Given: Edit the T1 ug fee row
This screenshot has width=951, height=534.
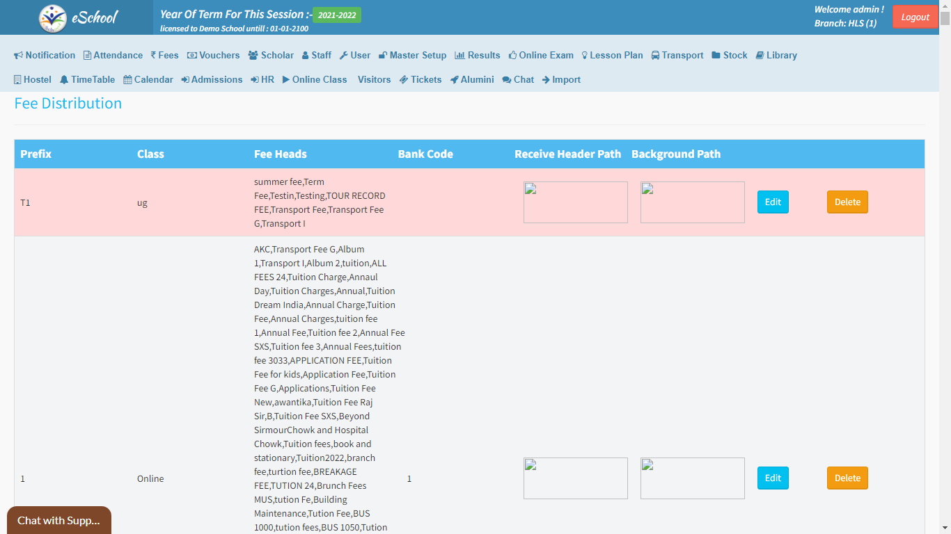Looking at the screenshot, I should coord(773,202).
